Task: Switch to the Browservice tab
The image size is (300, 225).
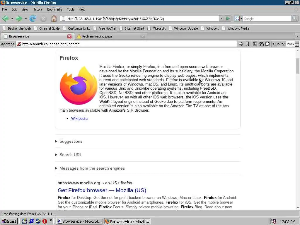Action: click(x=37, y=36)
